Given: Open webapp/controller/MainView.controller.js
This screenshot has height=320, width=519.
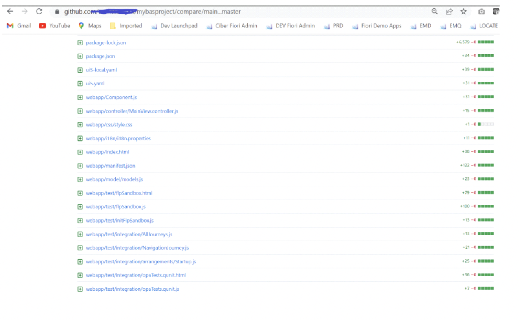Looking at the screenshot, I should (x=132, y=111).
